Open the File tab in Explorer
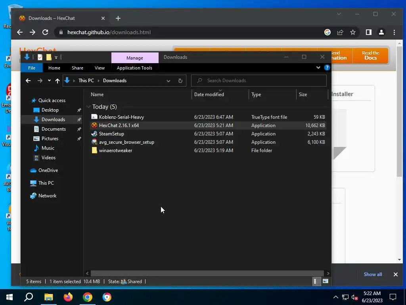406x305 pixels. (32, 68)
